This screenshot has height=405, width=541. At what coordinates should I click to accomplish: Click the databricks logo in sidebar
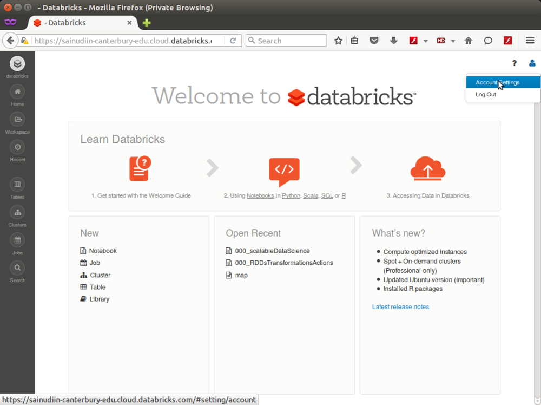tap(17, 64)
